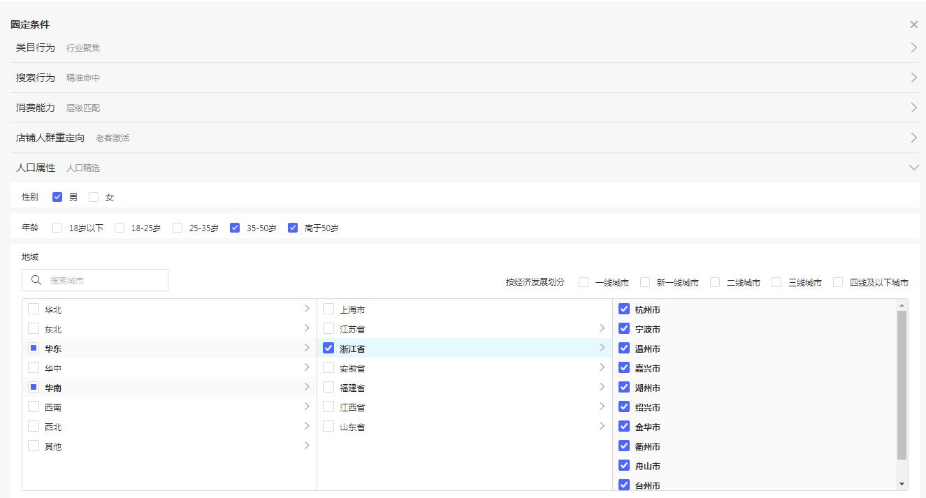The height and width of the screenshot is (498, 926).
Task: Check the 女 gender checkbox
Action: (x=94, y=197)
